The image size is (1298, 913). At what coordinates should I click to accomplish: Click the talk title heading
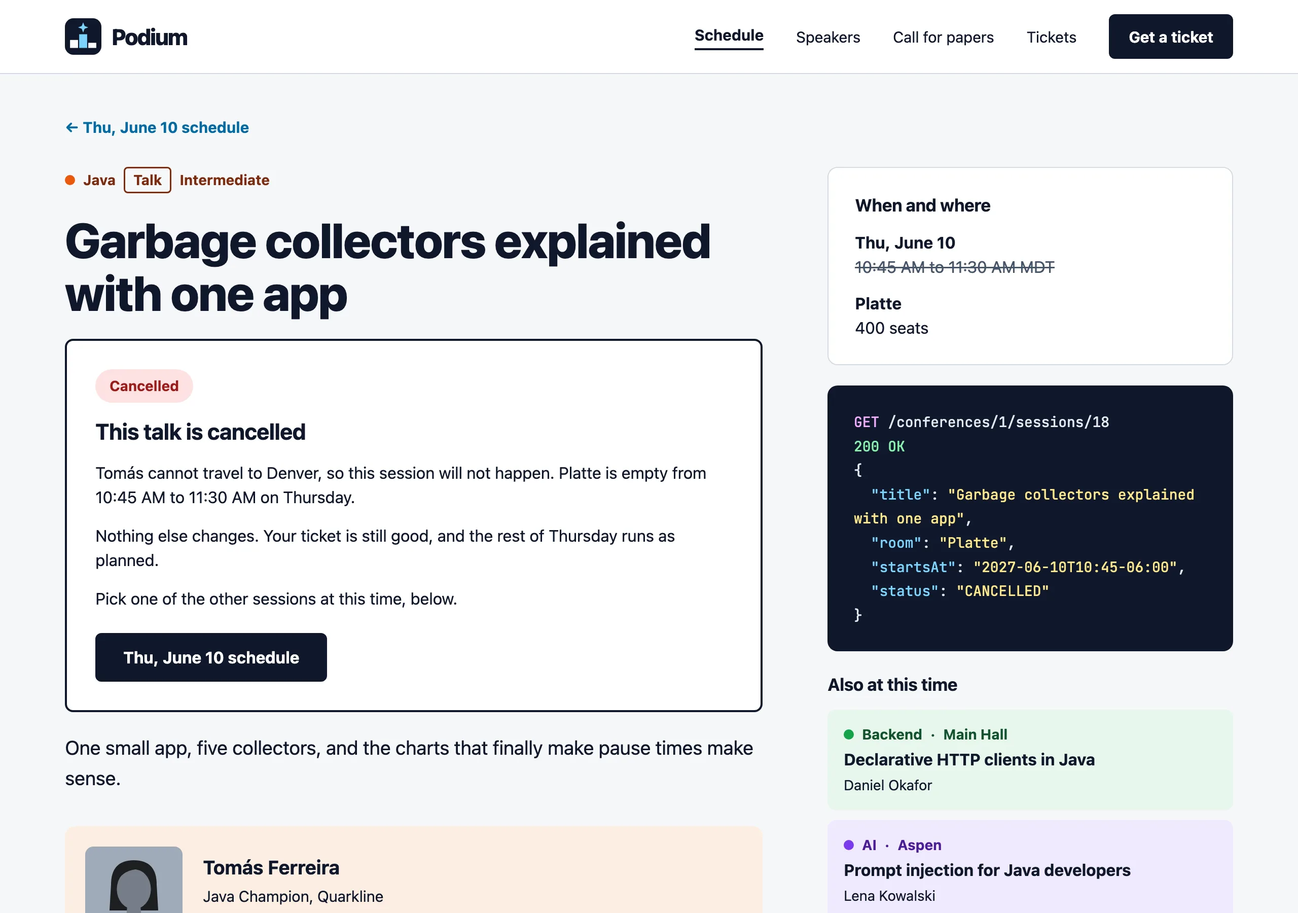pos(388,268)
